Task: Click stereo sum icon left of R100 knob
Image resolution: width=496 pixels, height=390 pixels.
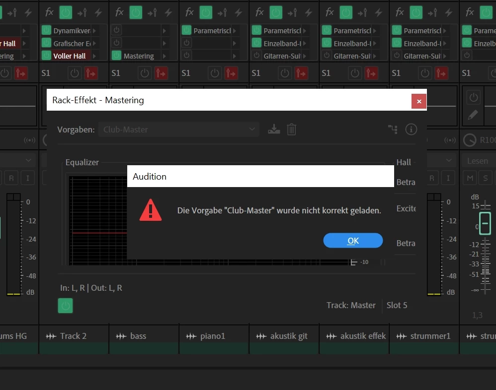Action: click(450, 140)
